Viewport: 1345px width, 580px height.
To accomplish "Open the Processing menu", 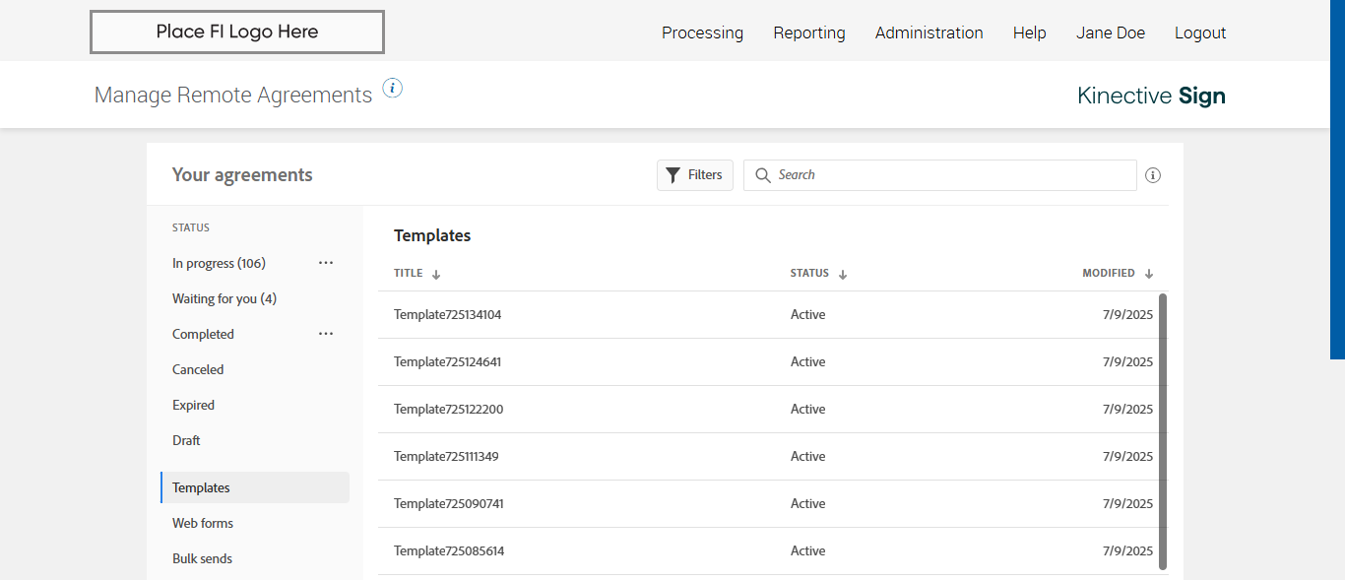I will pyautogui.click(x=702, y=32).
